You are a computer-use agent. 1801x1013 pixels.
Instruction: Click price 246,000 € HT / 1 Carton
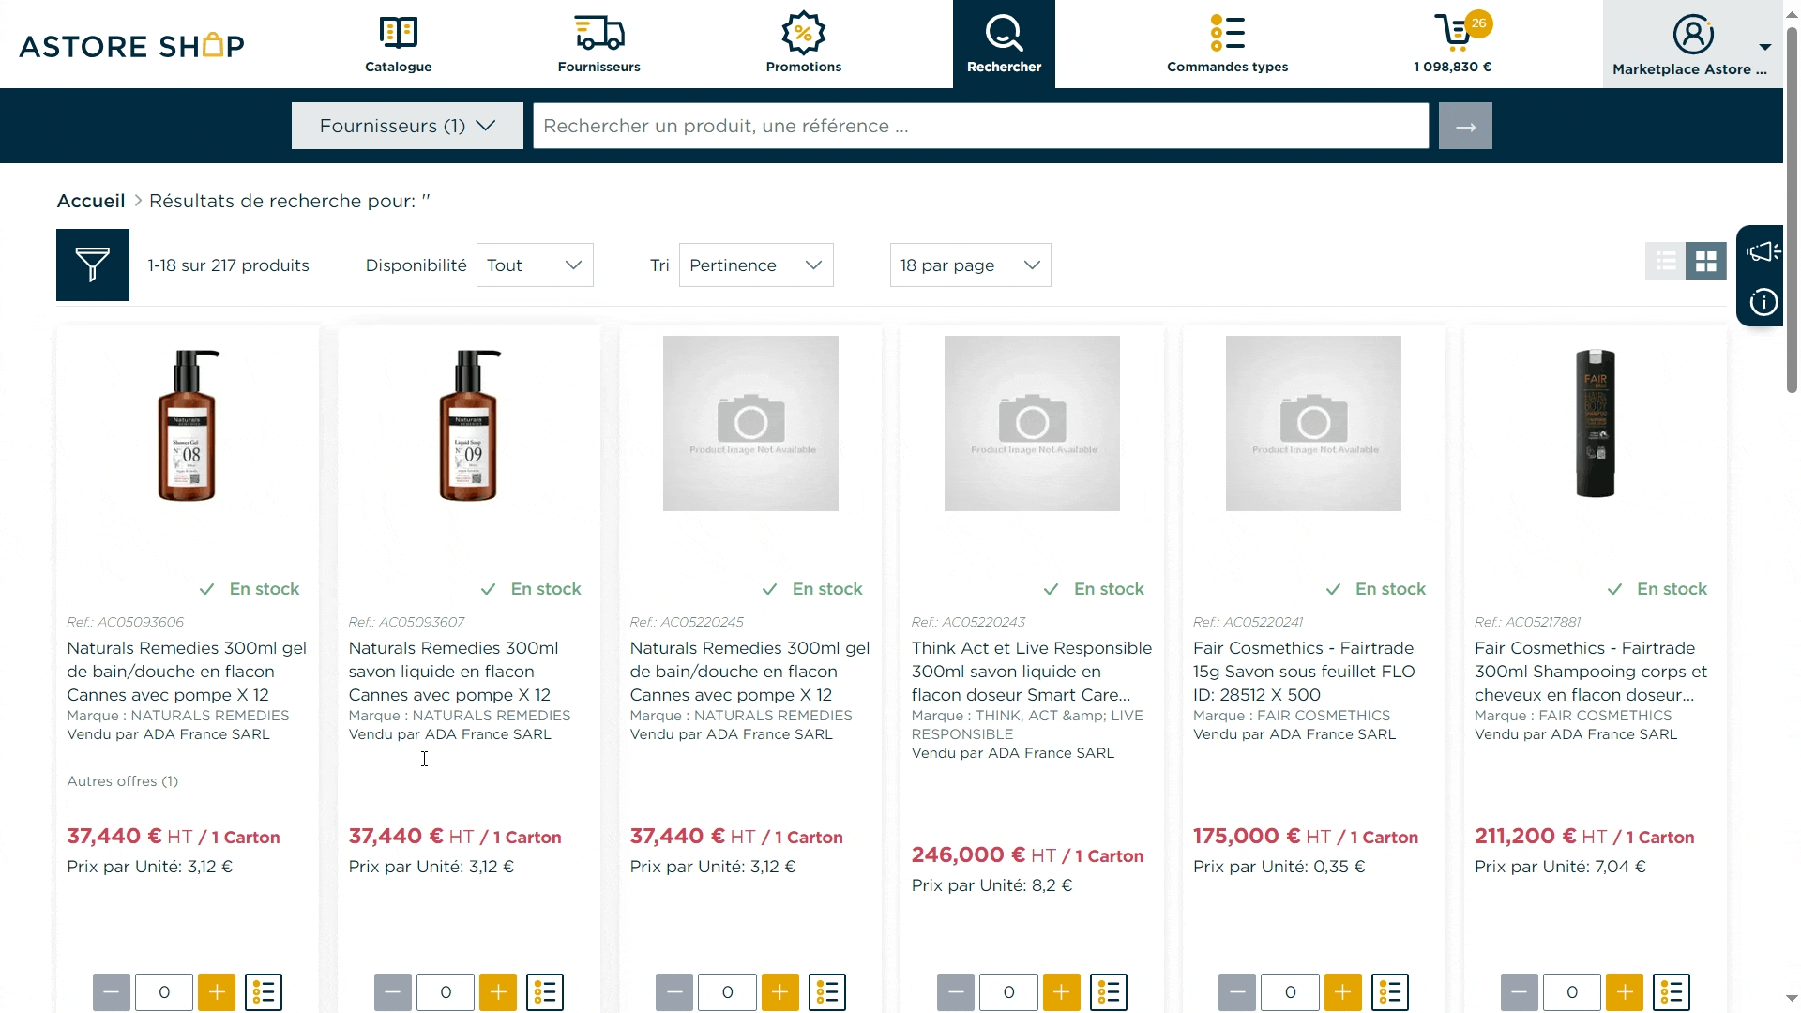(1027, 855)
